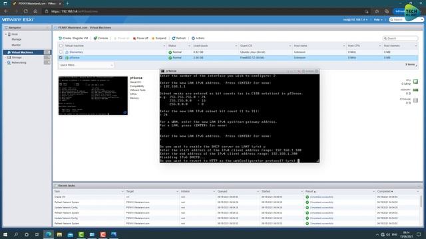
Task: Open the notification center icon
Action: point(419,234)
